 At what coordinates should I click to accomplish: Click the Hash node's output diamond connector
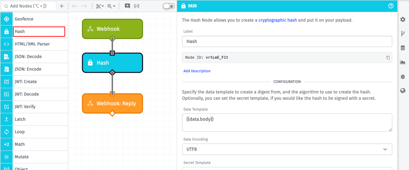click(x=112, y=72)
